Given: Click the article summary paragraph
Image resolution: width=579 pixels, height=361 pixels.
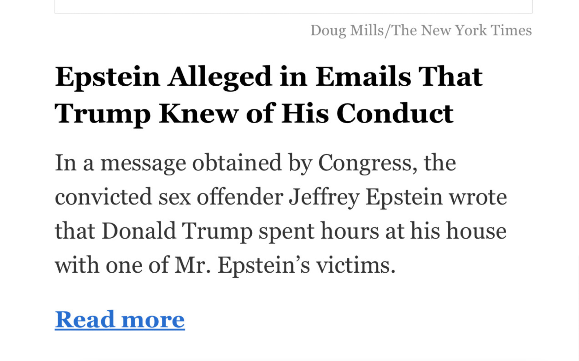Looking at the screenshot, I should 280,214.
